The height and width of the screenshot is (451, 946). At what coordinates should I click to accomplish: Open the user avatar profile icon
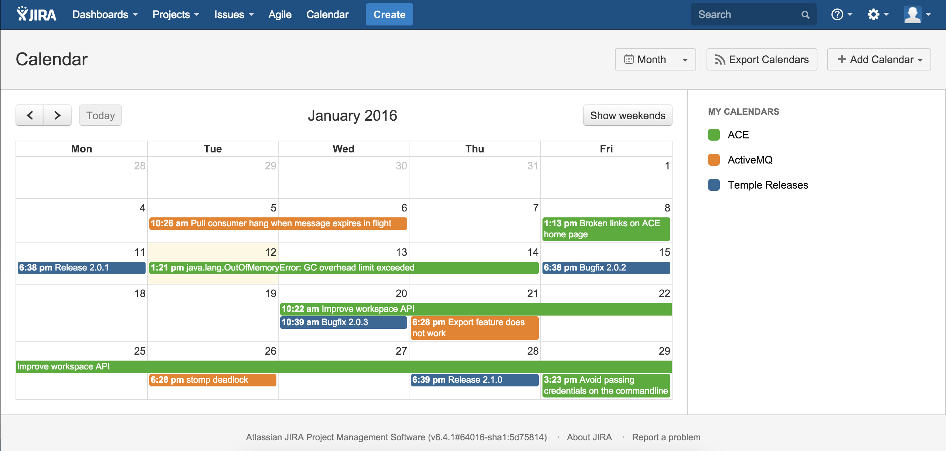912,15
